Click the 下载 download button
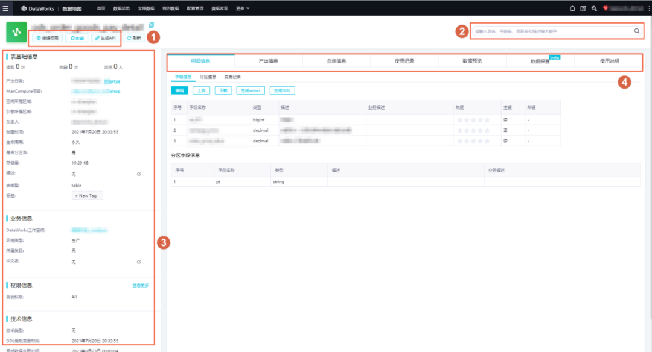The width and height of the screenshot is (652, 352). pyautogui.click(x=223, y=90)
